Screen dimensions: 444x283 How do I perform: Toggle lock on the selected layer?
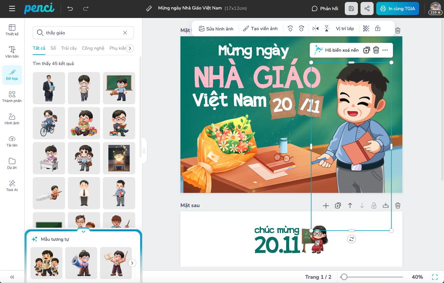378,29
